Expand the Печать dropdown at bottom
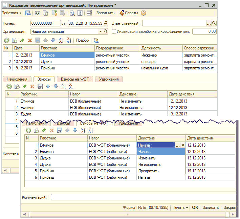Image resolution: width=240 pixels, height=219 pixels. pos(180,207)
